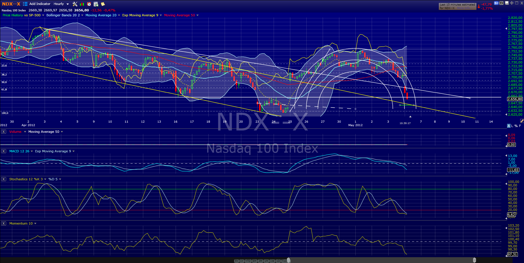
Task: Click Price History vs SP-500 label
Action: point(22,15)
